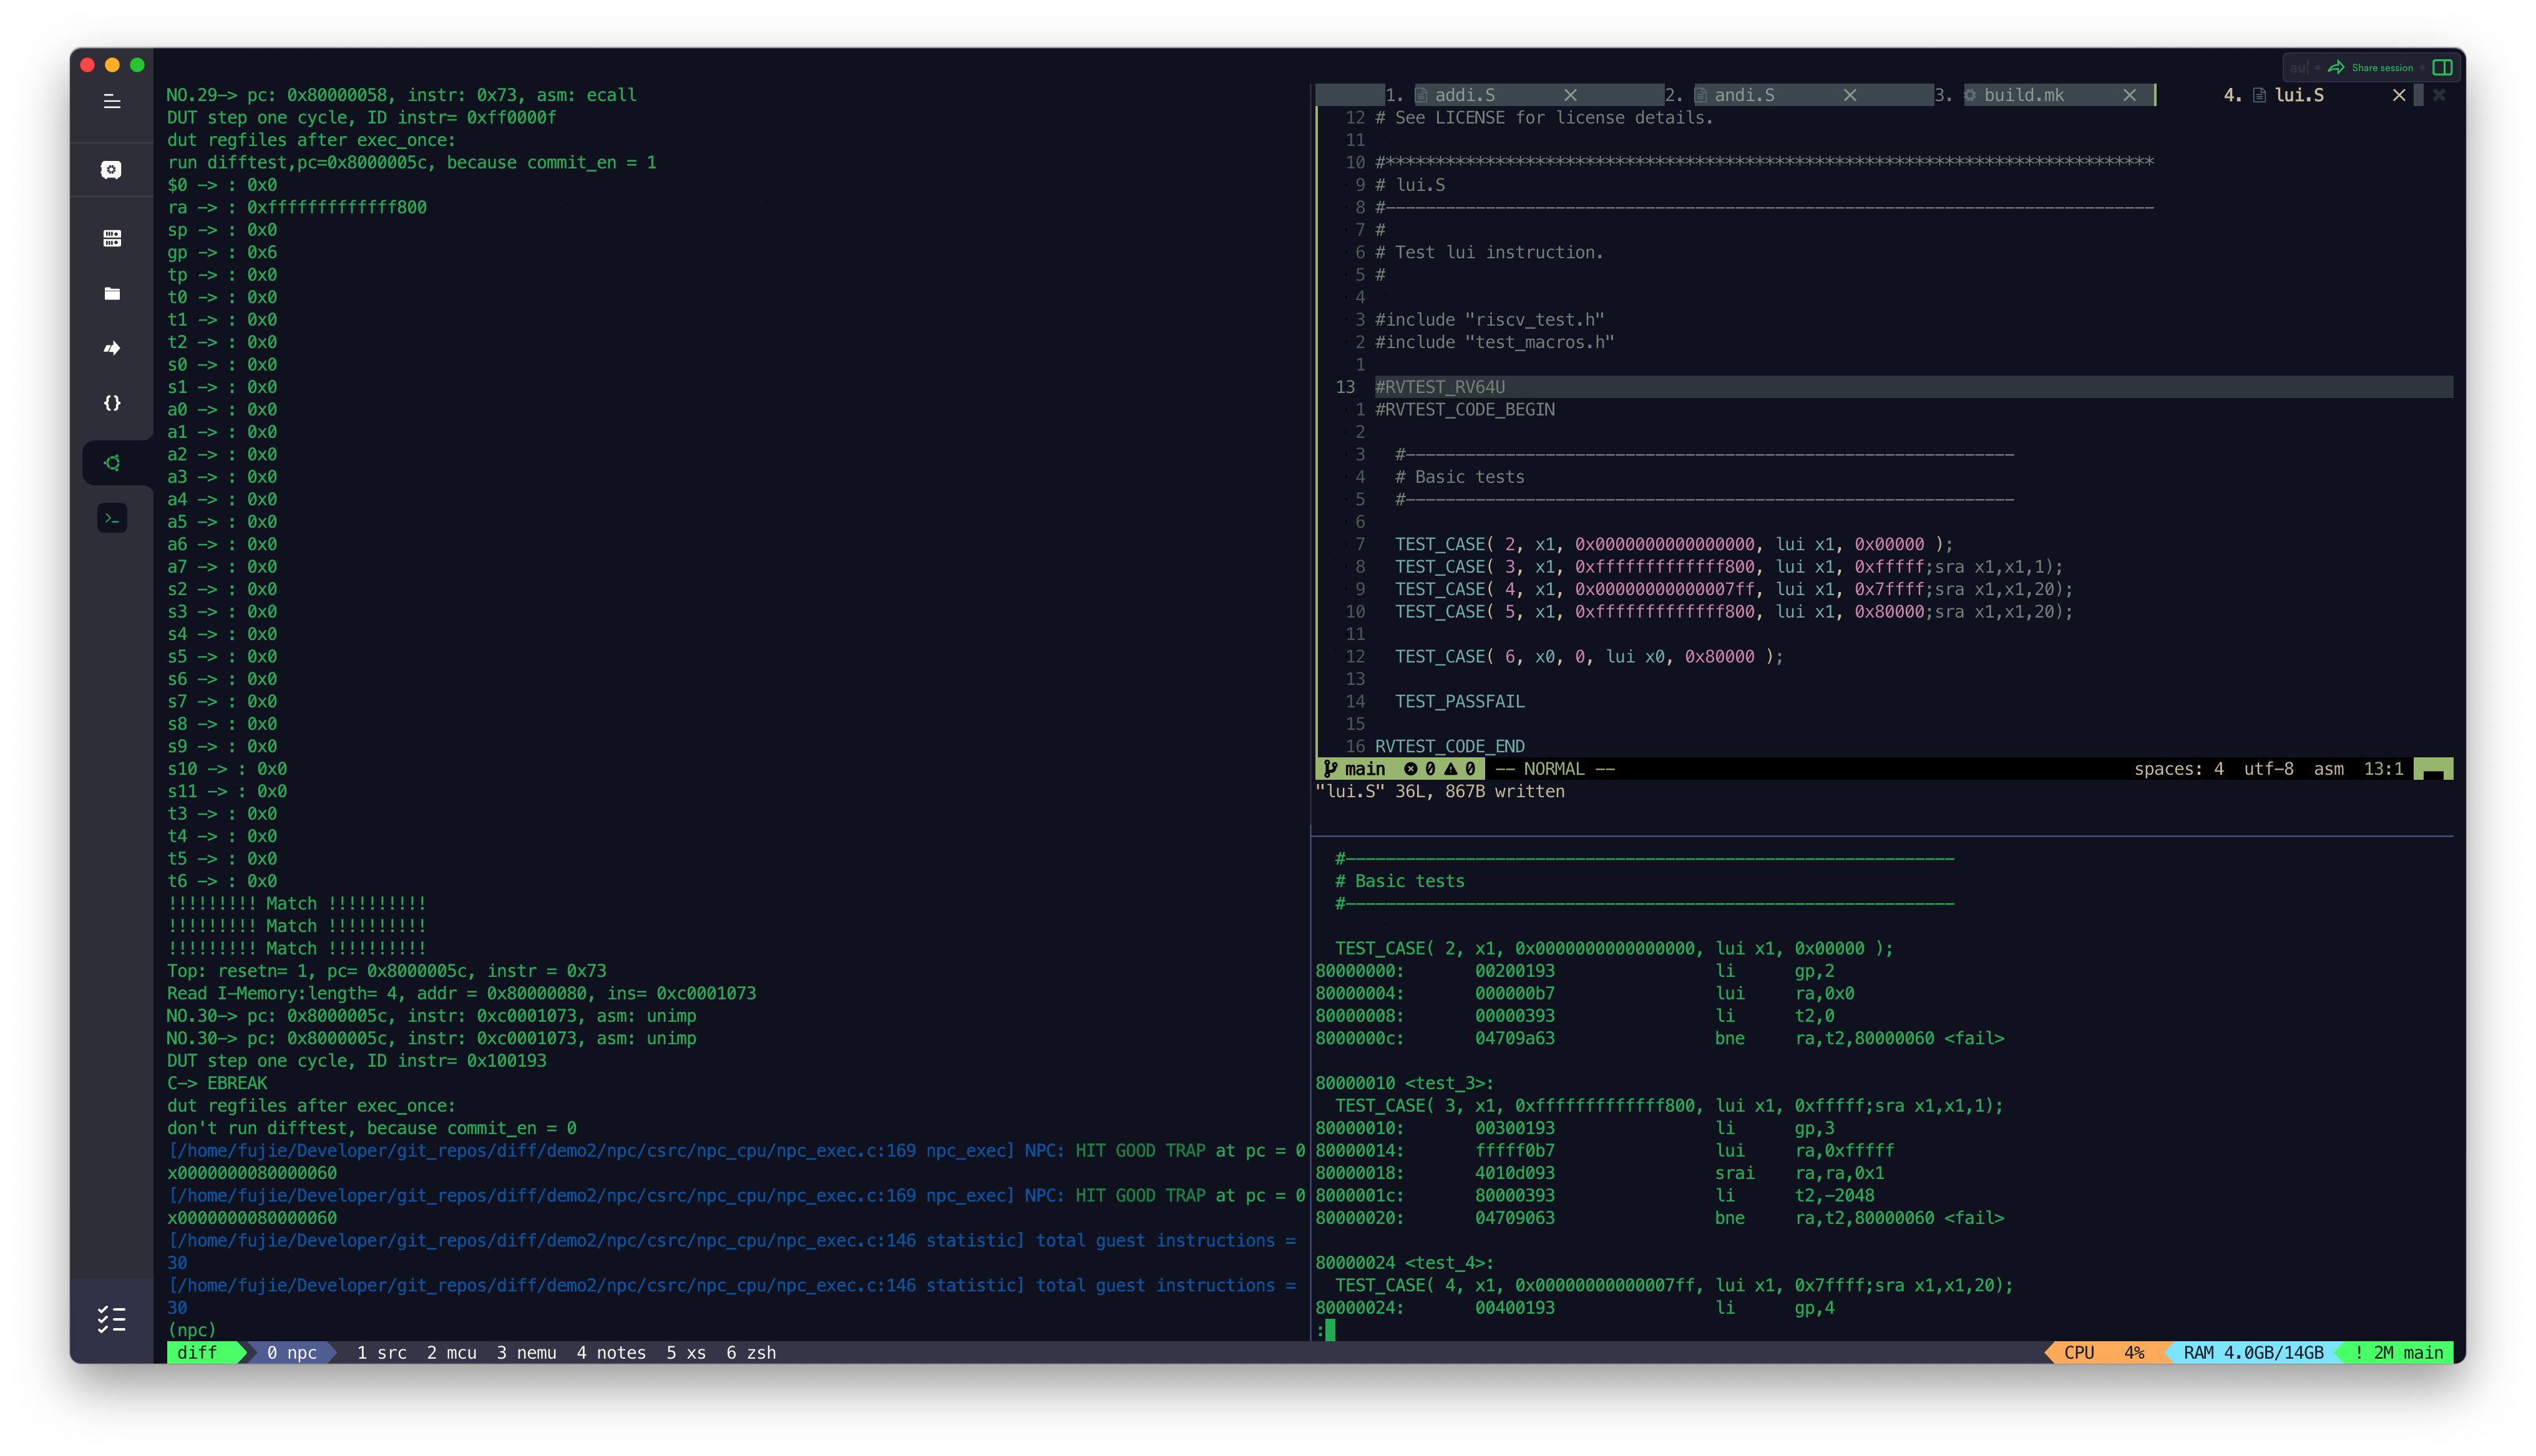The image size is (2536, 1456).
Task: Click the CPU 4% status segment
Action: point(2104,1352)
